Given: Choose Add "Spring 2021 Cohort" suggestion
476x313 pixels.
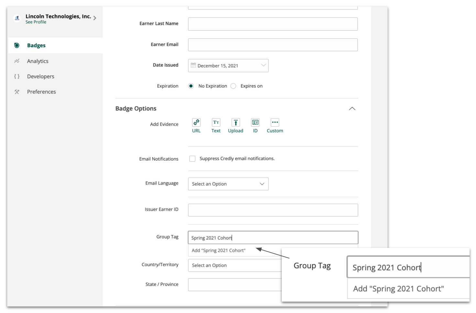Looking at the screenshot, I should click(218, 250).
